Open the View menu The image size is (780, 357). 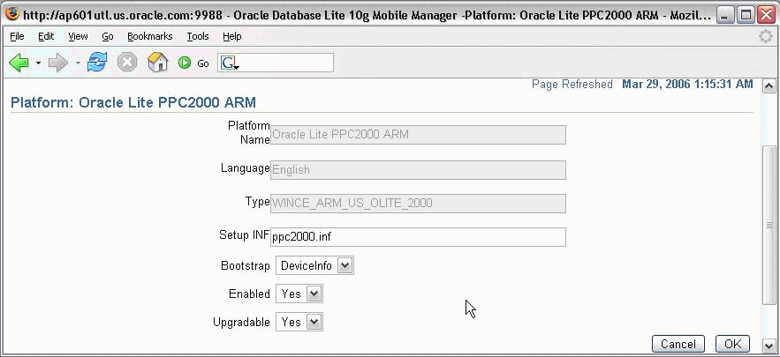78,36
